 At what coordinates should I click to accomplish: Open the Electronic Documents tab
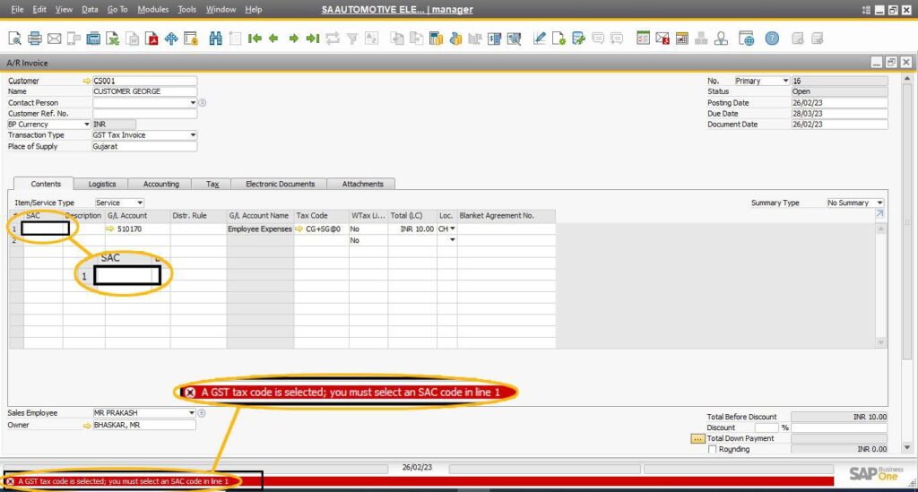pyautogui.click(x=280, y=184)
